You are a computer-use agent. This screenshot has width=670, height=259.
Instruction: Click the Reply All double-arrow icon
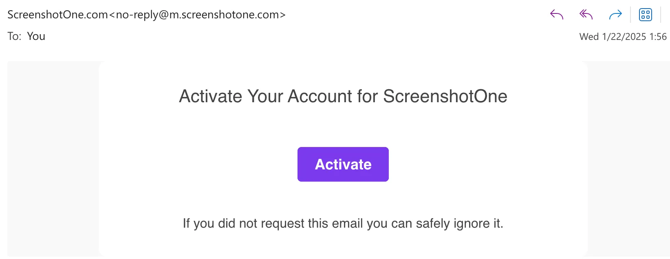pyautogui.click(x=586, y=15)
